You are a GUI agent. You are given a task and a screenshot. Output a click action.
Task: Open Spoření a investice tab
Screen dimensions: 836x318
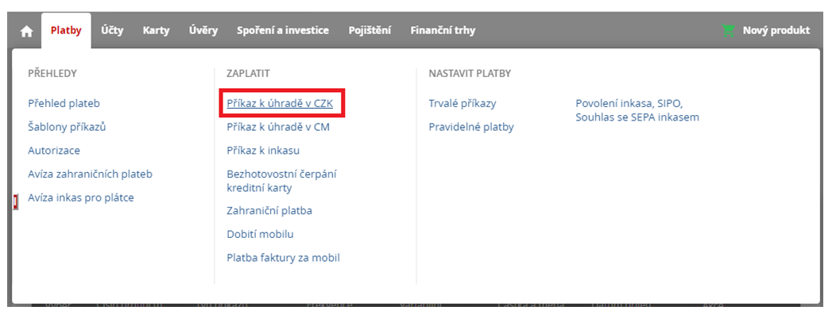click(x=283, y=30)
